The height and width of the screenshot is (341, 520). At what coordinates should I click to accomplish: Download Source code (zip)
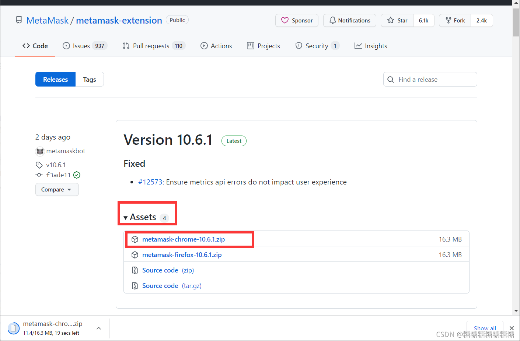(x=168, y=270)
